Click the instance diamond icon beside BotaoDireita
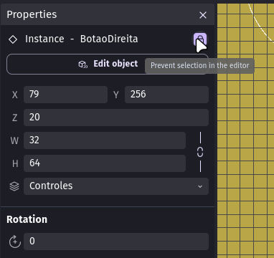274x258 pixels. pyautogui.click(x=13, y=39)
